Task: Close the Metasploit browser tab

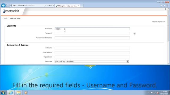Action: click(79, 6)
